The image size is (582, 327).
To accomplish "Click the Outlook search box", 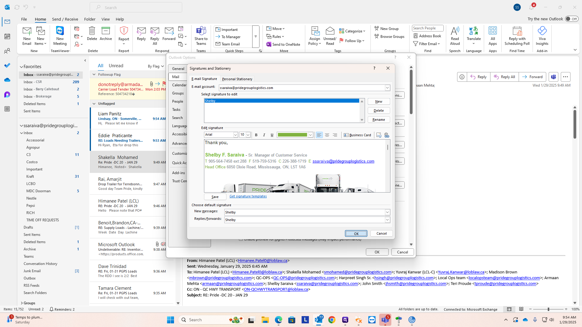I will pyautogui.click(x=136, y=7).
